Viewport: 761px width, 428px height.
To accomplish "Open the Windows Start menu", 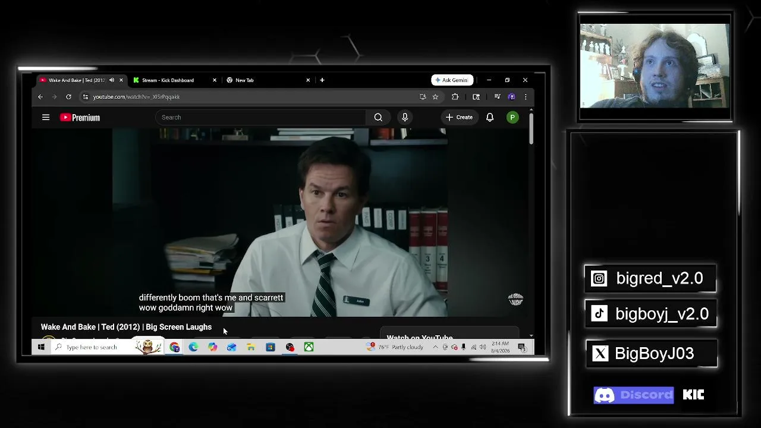I will (x=41, y=347).
